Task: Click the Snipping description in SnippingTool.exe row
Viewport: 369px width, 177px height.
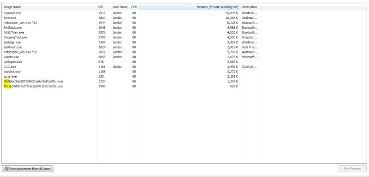Action: pos(250,37)
